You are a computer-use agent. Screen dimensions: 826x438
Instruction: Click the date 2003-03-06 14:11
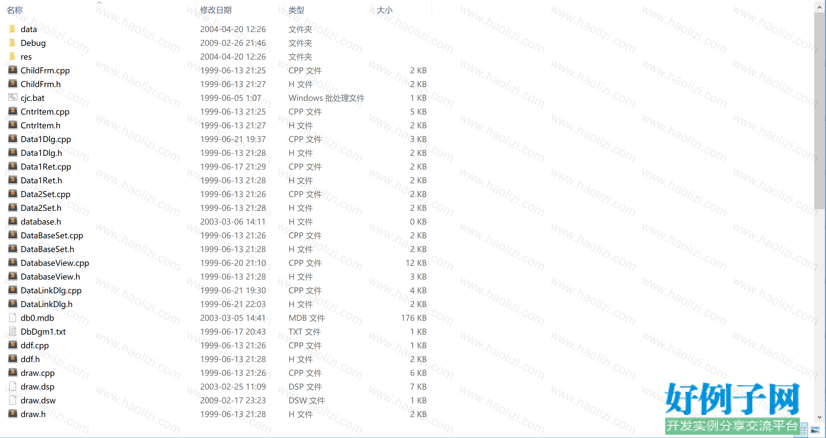click(x=233, y=222)
